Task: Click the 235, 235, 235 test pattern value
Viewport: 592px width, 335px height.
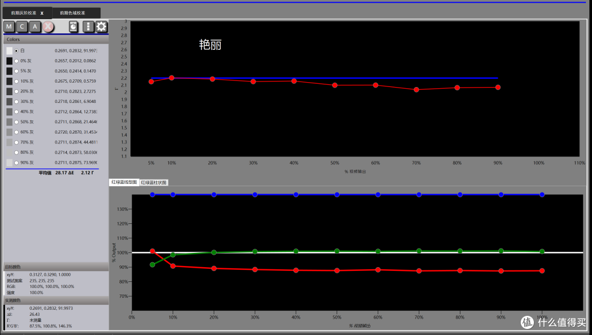Action: [x=42, y=281]
